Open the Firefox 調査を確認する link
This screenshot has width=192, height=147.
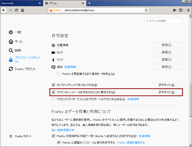click(x=131, y=143)
